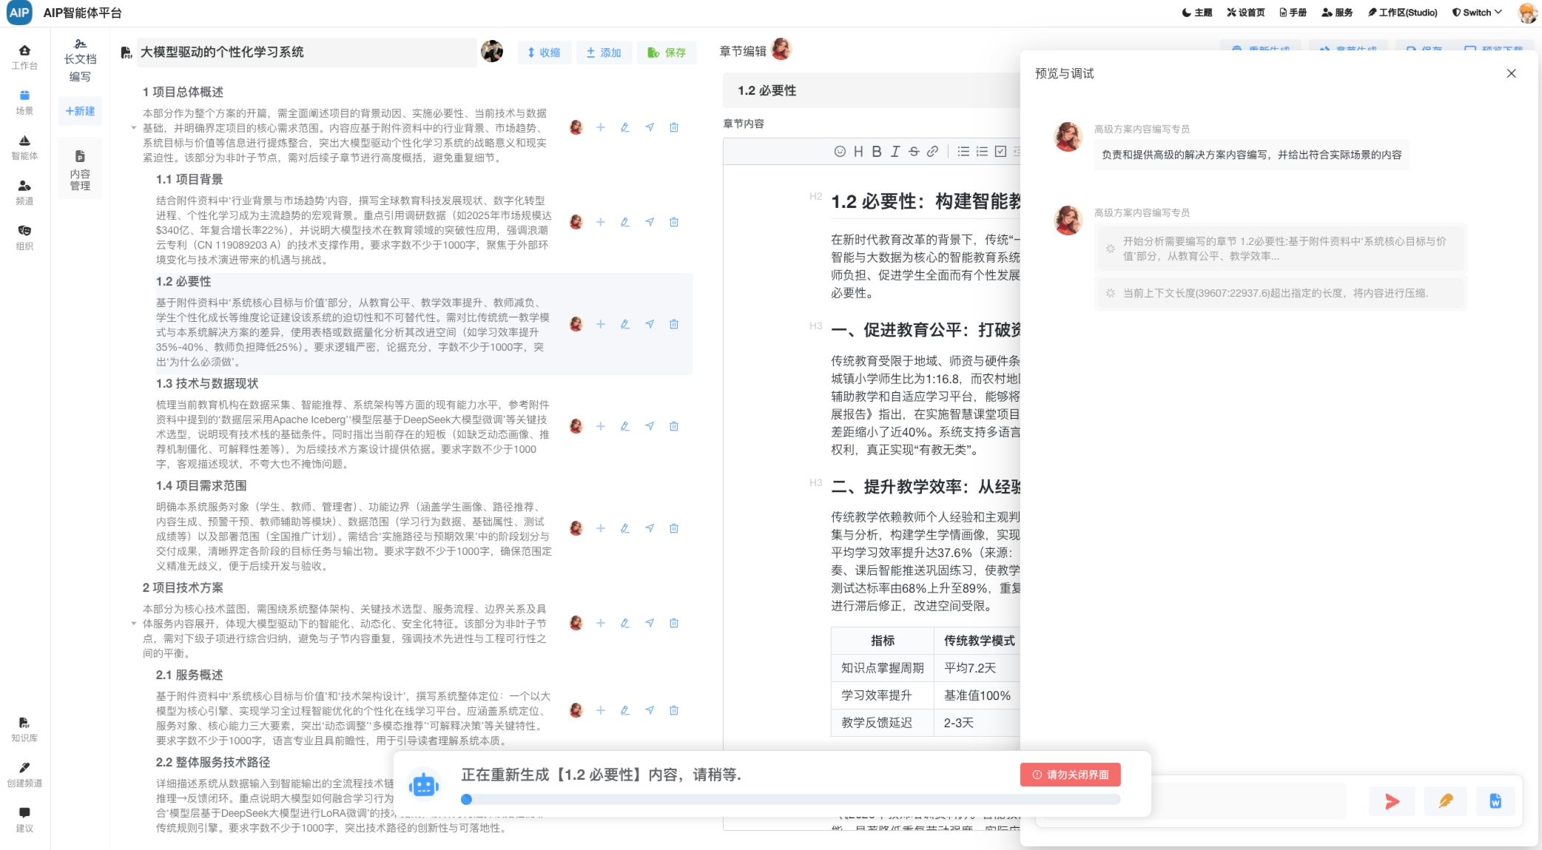Open the Switch dropdown in top bar
The width and height of the screenshot is (1542, 850).
(x=1477, y=13)
